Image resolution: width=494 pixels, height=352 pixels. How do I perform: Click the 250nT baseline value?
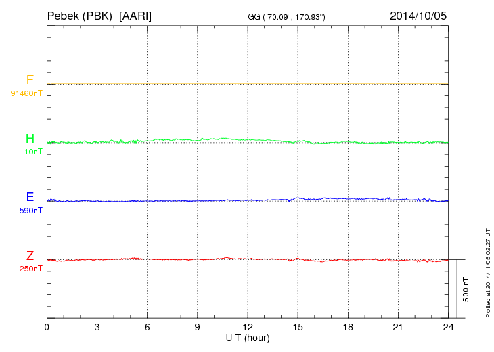pyautogui.click(x=31, y=269)
